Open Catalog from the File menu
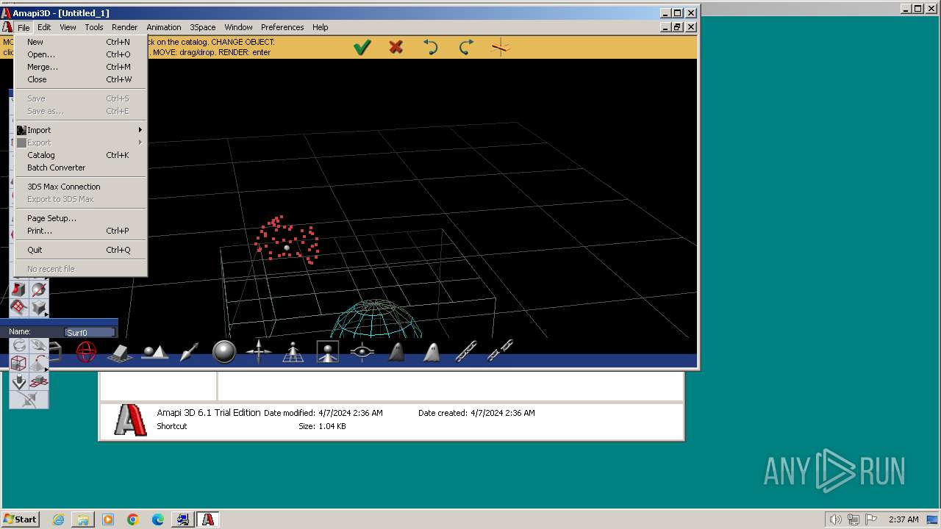 (x=81, y=155)
